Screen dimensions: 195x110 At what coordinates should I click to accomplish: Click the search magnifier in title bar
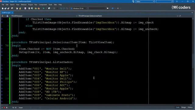pyautogui.click(x=172, y=2)
